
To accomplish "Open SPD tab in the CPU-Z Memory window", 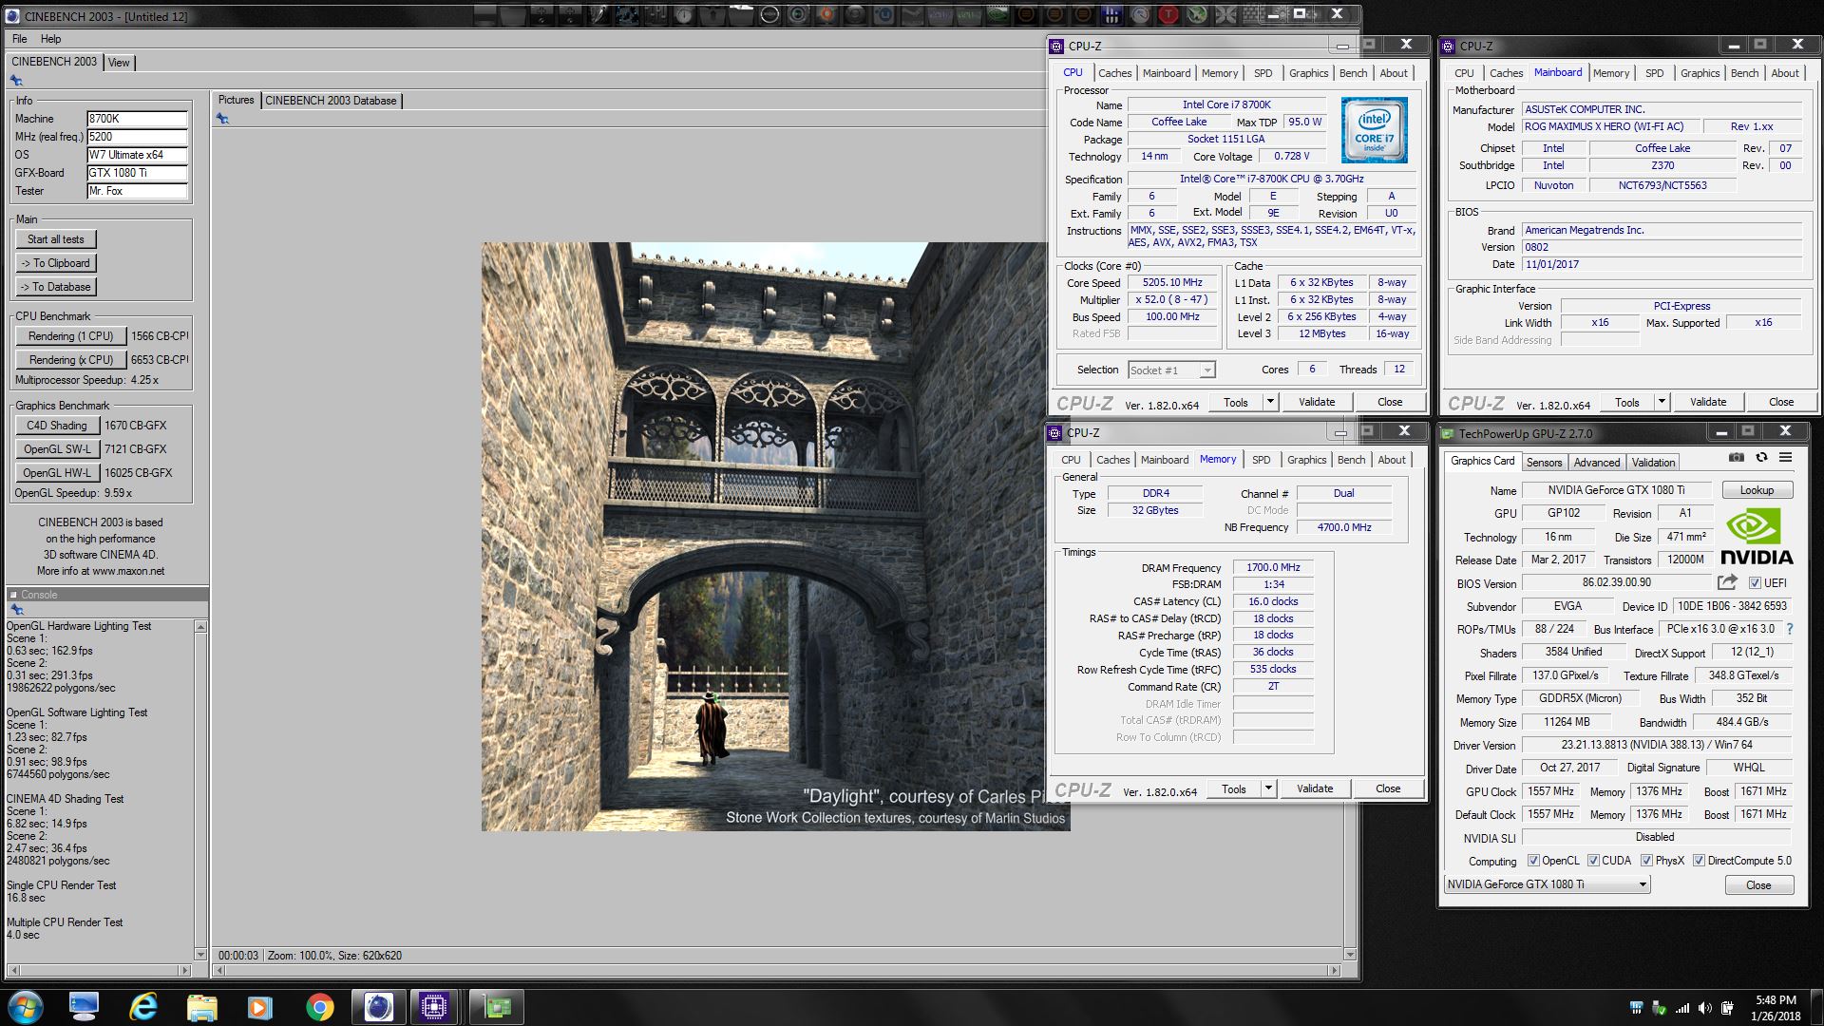I will click(1261, 460).
